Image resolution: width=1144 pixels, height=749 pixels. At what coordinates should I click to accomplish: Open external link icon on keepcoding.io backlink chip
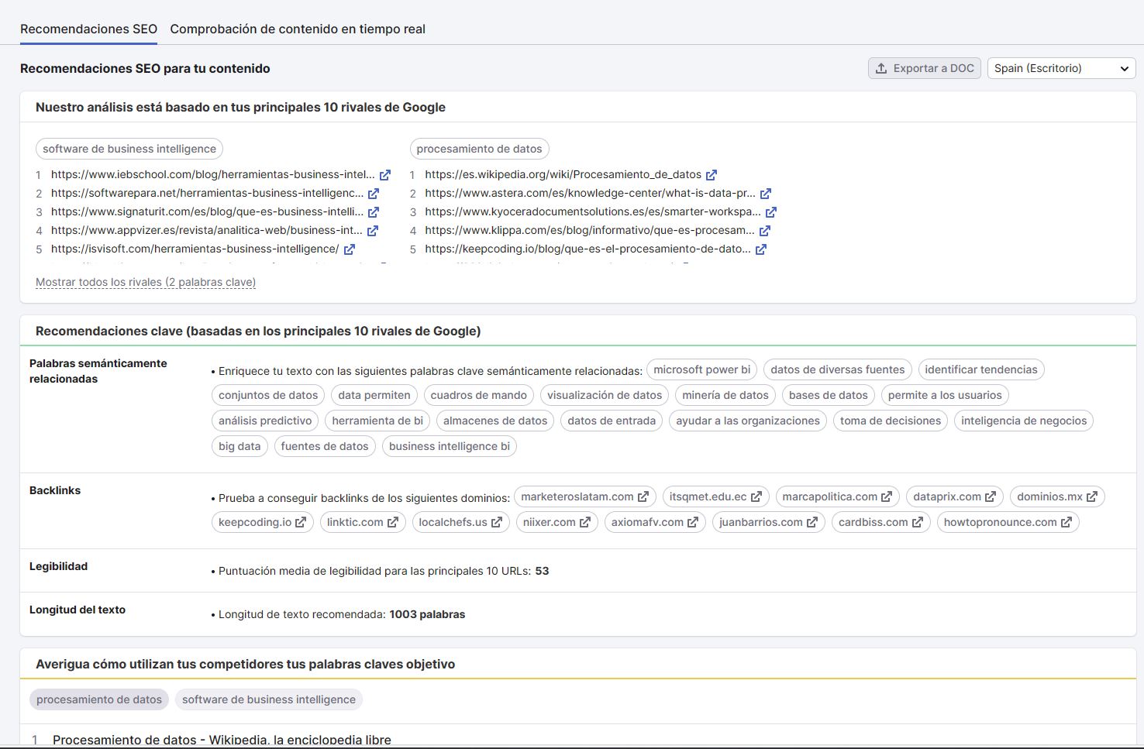pyautogui.click(x=301, y=523)
